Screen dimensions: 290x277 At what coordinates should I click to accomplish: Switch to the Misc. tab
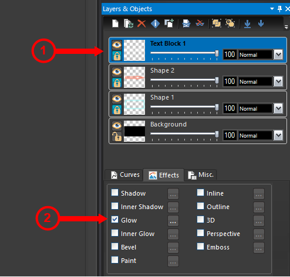tap(201, 175)
